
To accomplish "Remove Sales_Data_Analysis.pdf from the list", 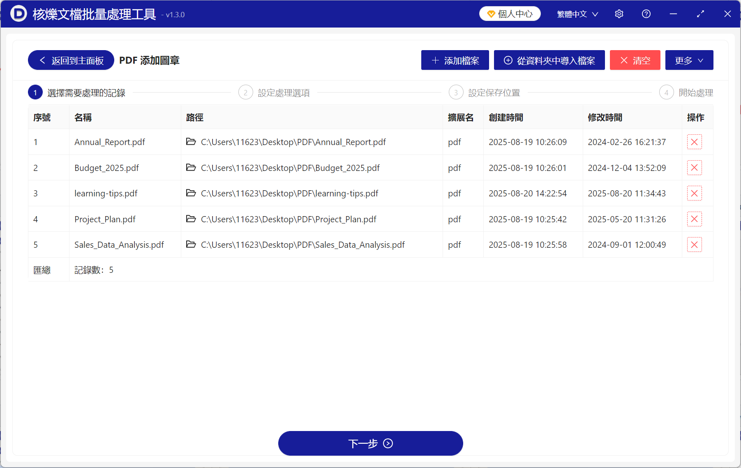I will click(694, 244).
